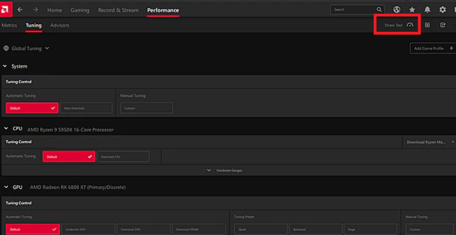Viewport: 456px width, 235px height.
Task: Go forward with the right arrow
Action: click(35, 10)
